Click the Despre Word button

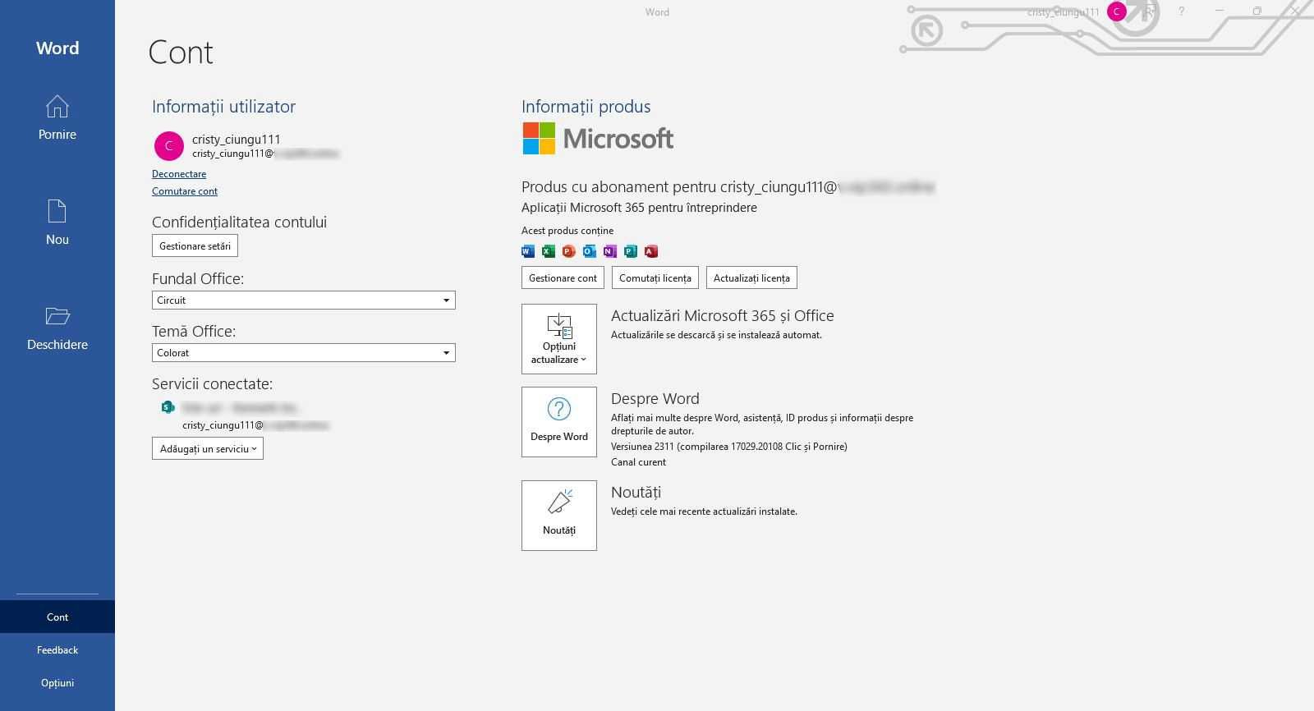point(559,422)
